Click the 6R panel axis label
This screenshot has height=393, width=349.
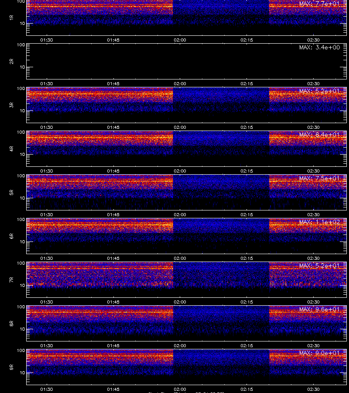(x=11, y=236)
